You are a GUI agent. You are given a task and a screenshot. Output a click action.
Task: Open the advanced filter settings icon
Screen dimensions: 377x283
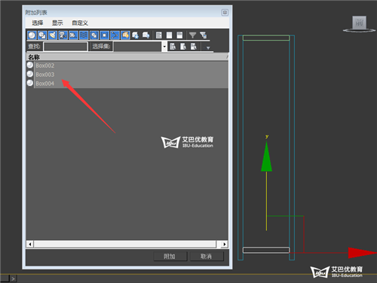203,35
